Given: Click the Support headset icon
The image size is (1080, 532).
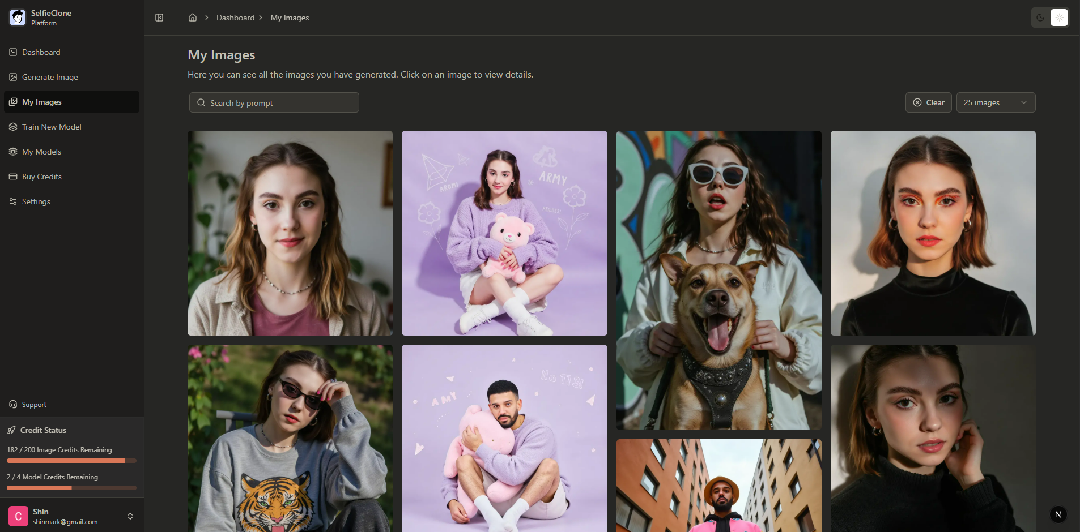Looking at the screenshot, I should [x=12, y=404].
